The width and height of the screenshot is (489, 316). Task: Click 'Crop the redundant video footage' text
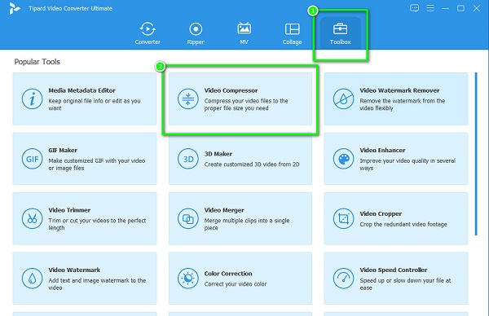403,224
